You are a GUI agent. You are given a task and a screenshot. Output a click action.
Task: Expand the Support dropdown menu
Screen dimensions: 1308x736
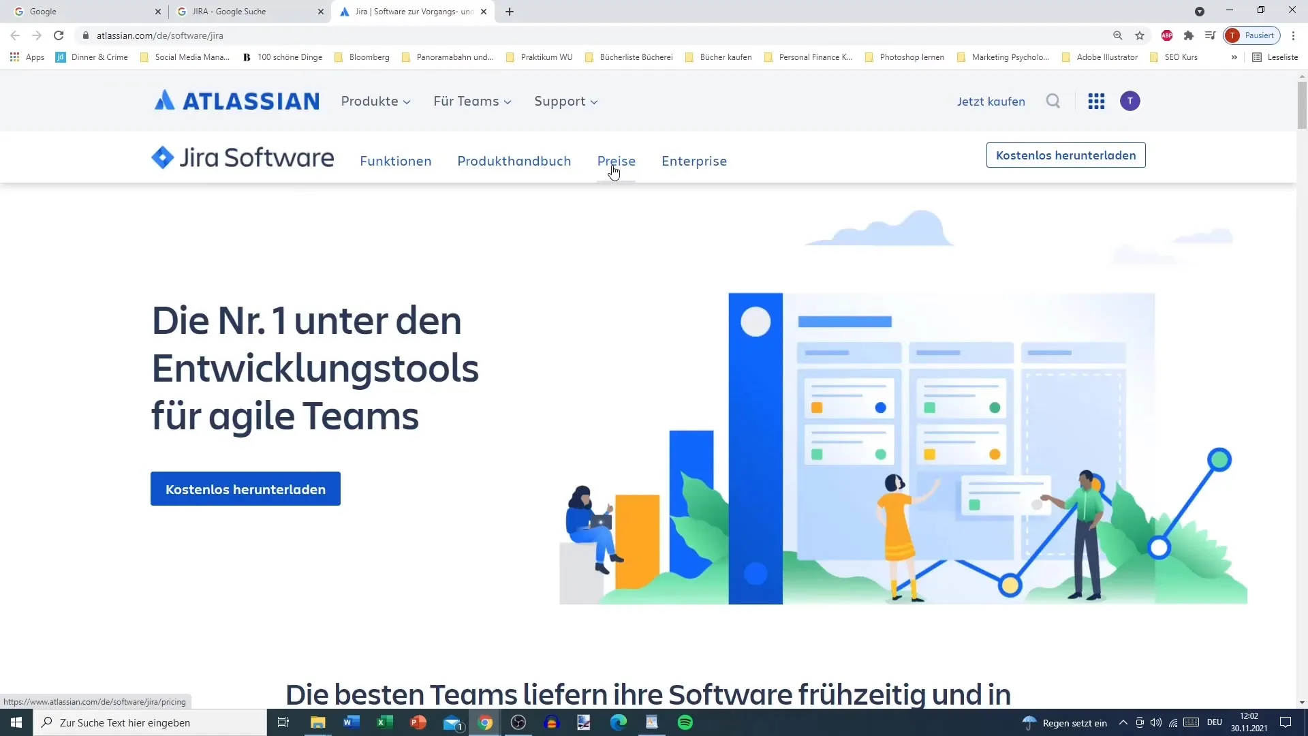tap(566, 102)
